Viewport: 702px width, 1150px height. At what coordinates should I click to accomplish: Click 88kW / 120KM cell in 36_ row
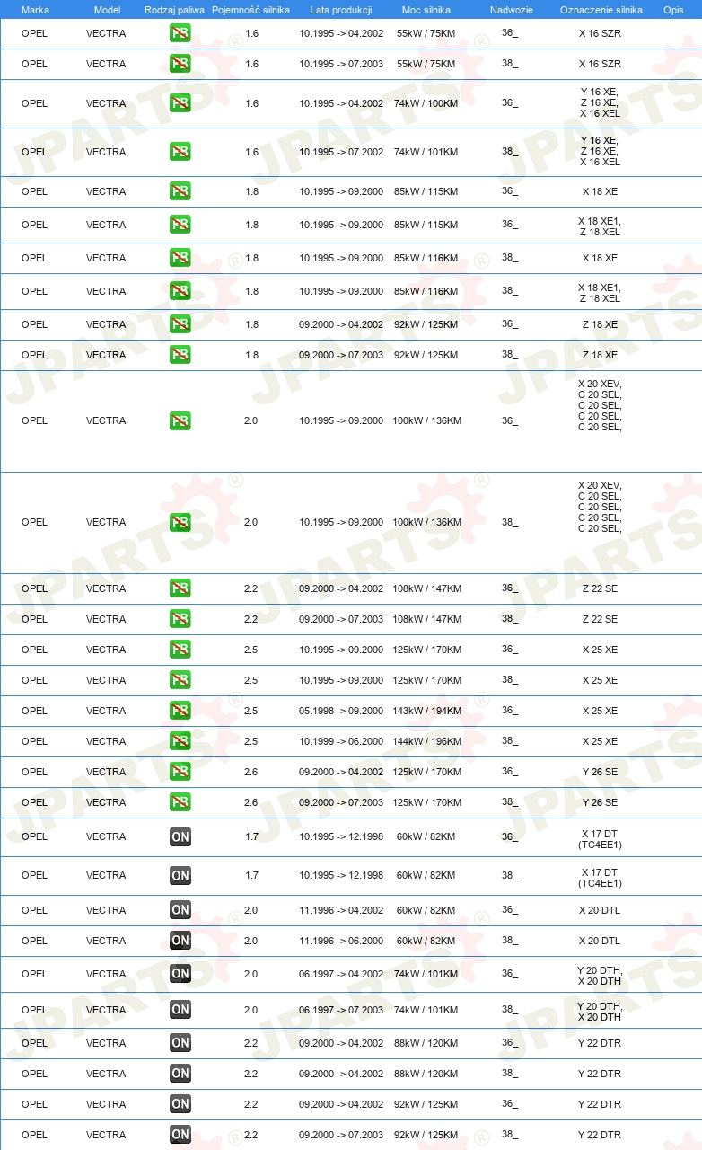point(427,1043)
